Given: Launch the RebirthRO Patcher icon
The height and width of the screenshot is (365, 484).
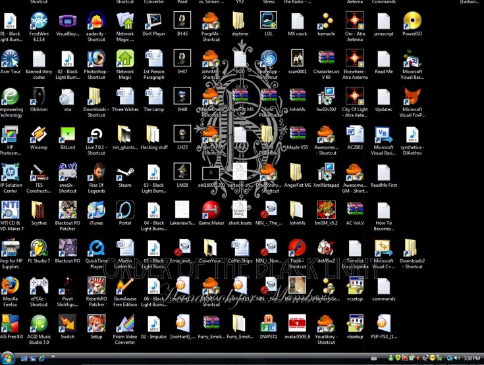Looking at the screenshot, I should (x=96, y=286).
